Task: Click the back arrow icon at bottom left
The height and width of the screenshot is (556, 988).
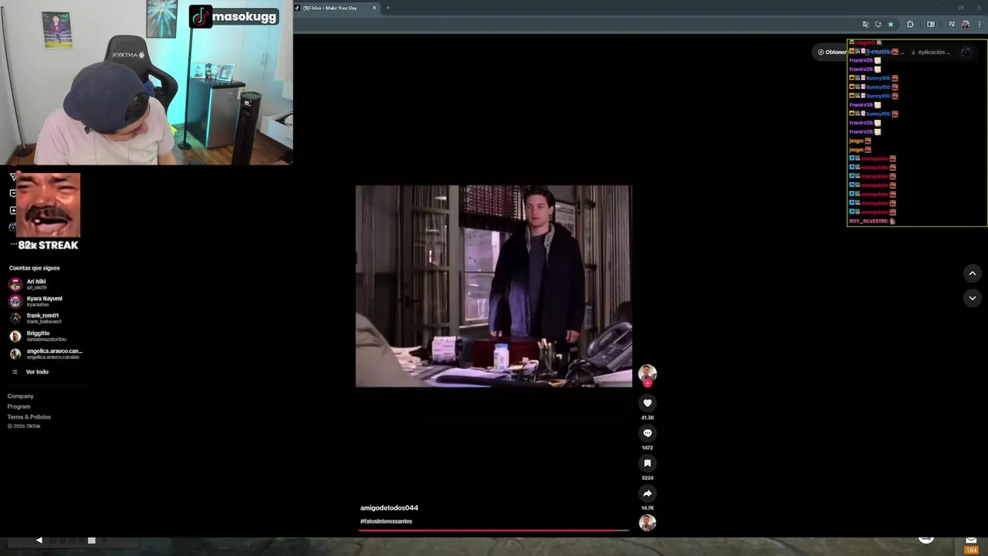Action: coord(39,540)
